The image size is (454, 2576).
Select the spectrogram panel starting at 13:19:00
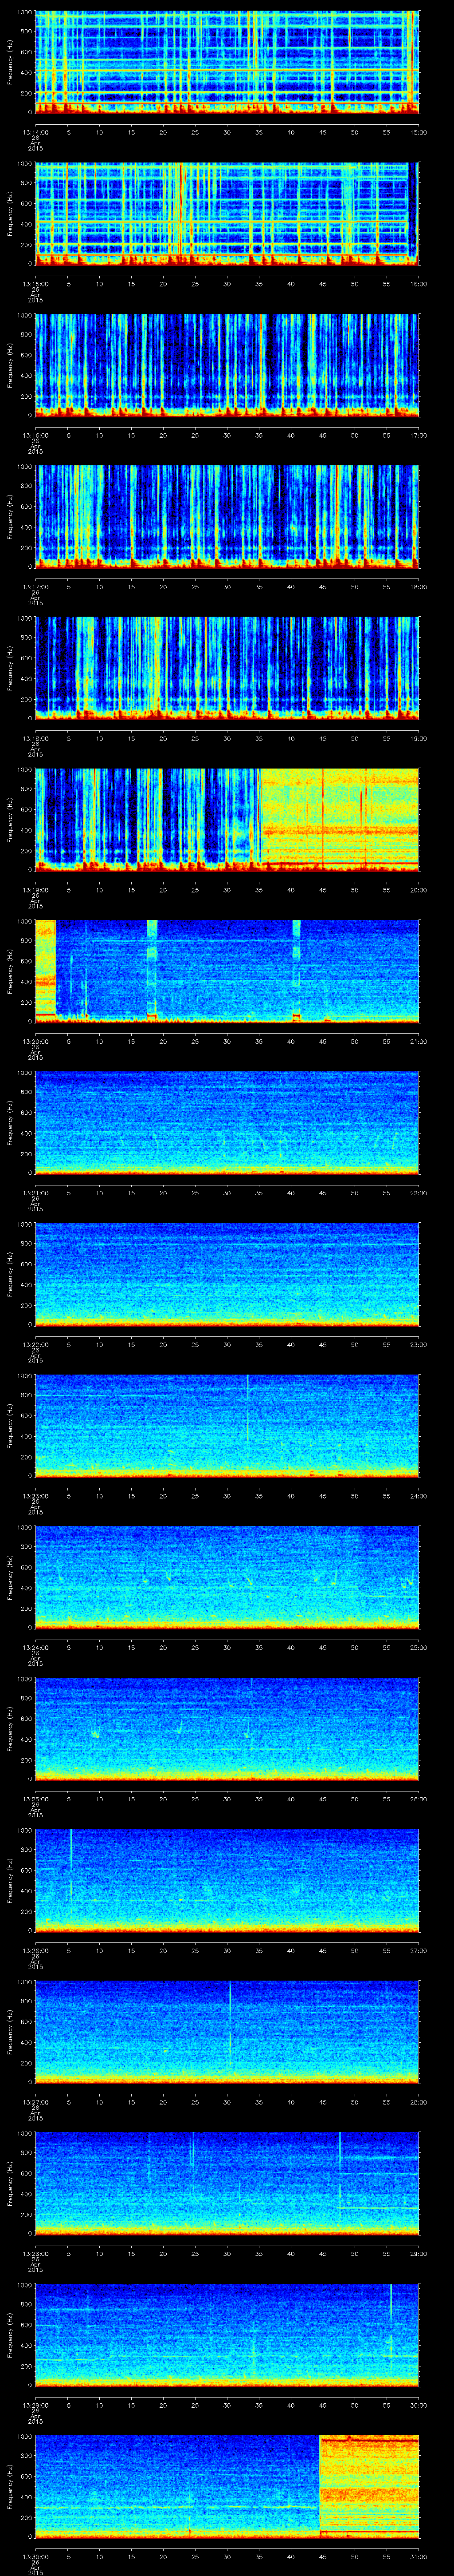[227, 819]
